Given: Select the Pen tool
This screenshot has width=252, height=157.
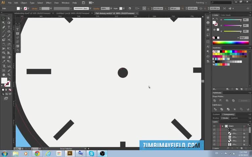Looking at the screenshot, I should tap(4, 27).
